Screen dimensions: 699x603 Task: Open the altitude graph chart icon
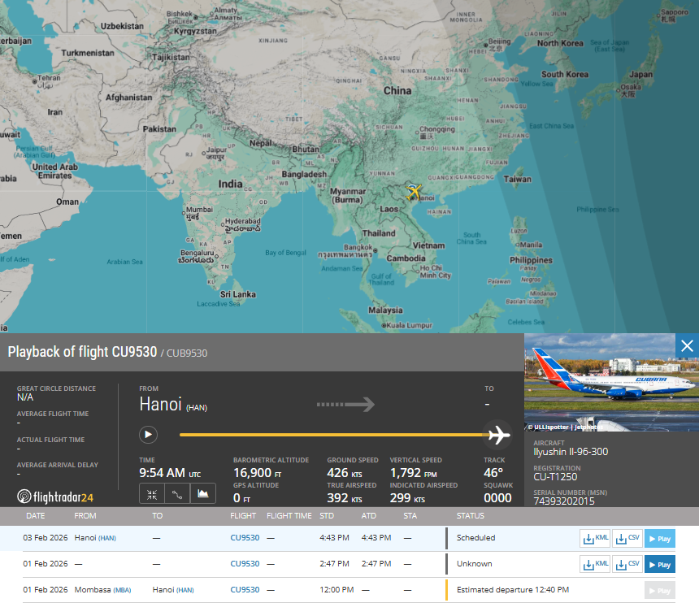click(x=203, y=494)
